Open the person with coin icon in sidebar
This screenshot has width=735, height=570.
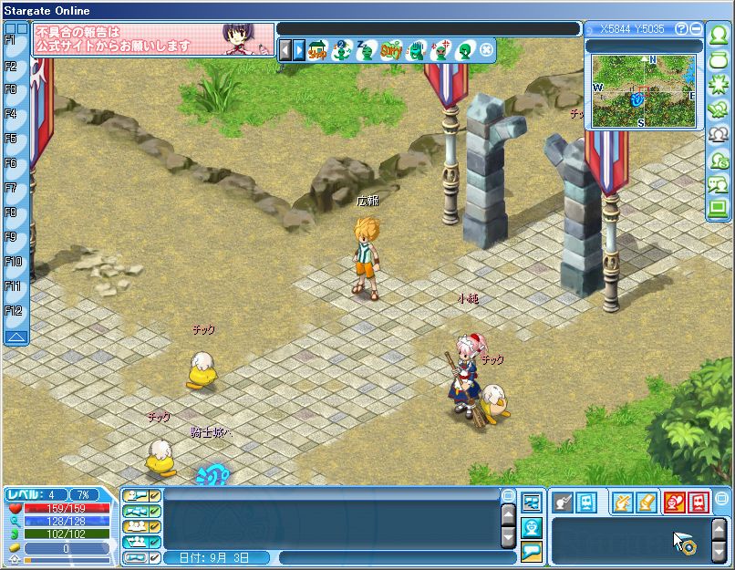(x=718, y=160)
